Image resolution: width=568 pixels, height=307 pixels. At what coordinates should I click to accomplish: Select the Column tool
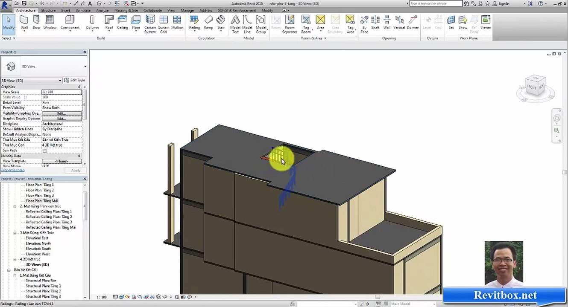(x=92, y=23)
